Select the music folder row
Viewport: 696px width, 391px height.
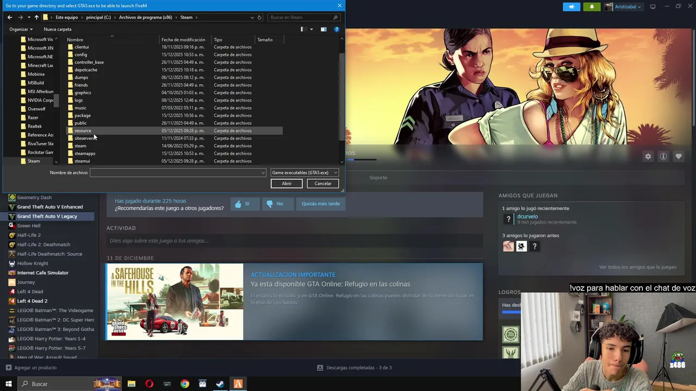point(175,108)
